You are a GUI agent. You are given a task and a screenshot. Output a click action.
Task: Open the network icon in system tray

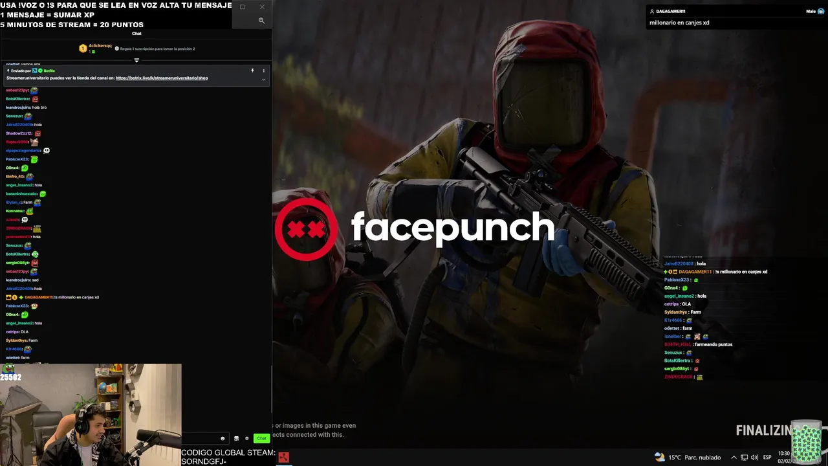tap(744, 457)
